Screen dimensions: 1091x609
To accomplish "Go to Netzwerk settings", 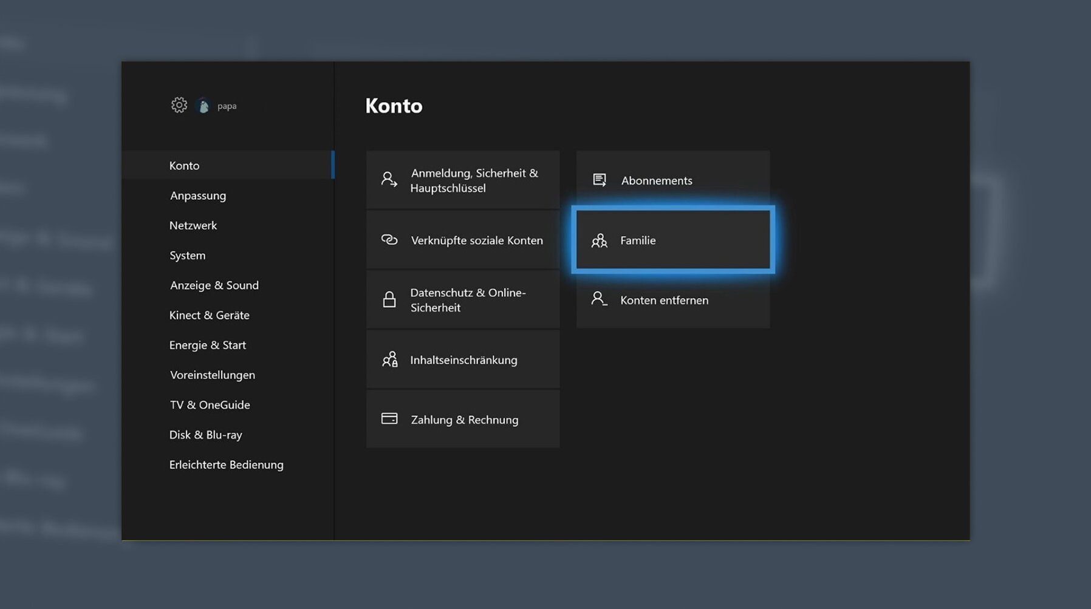I will [193, 225].
